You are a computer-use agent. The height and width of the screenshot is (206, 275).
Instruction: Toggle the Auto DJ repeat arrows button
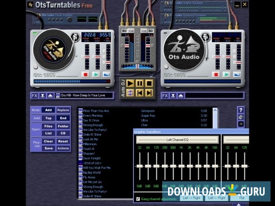pyautogui.click(x=130, y=93)
